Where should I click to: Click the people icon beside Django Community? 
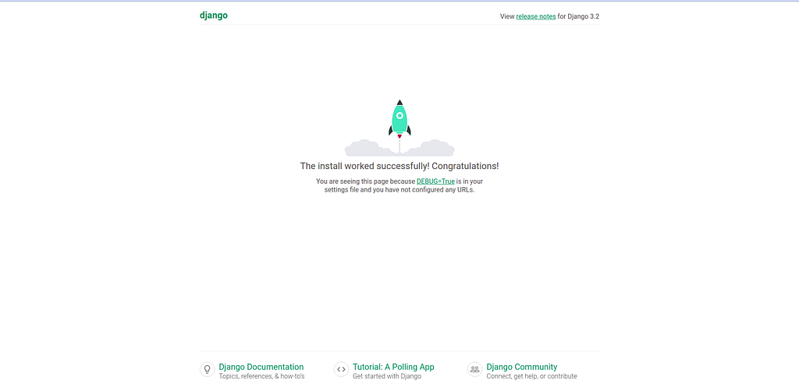pos(474,369)
